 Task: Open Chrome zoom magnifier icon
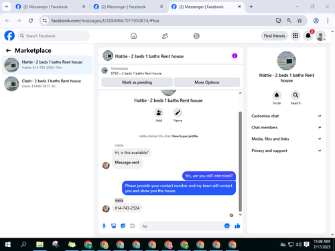coord(289,21)
